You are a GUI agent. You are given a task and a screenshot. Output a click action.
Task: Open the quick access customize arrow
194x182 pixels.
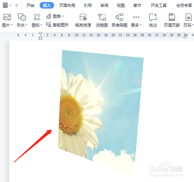point(16,5)
